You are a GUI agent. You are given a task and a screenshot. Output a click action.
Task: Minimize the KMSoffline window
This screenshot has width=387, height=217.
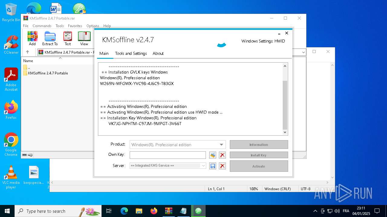(x=279, y=34)
